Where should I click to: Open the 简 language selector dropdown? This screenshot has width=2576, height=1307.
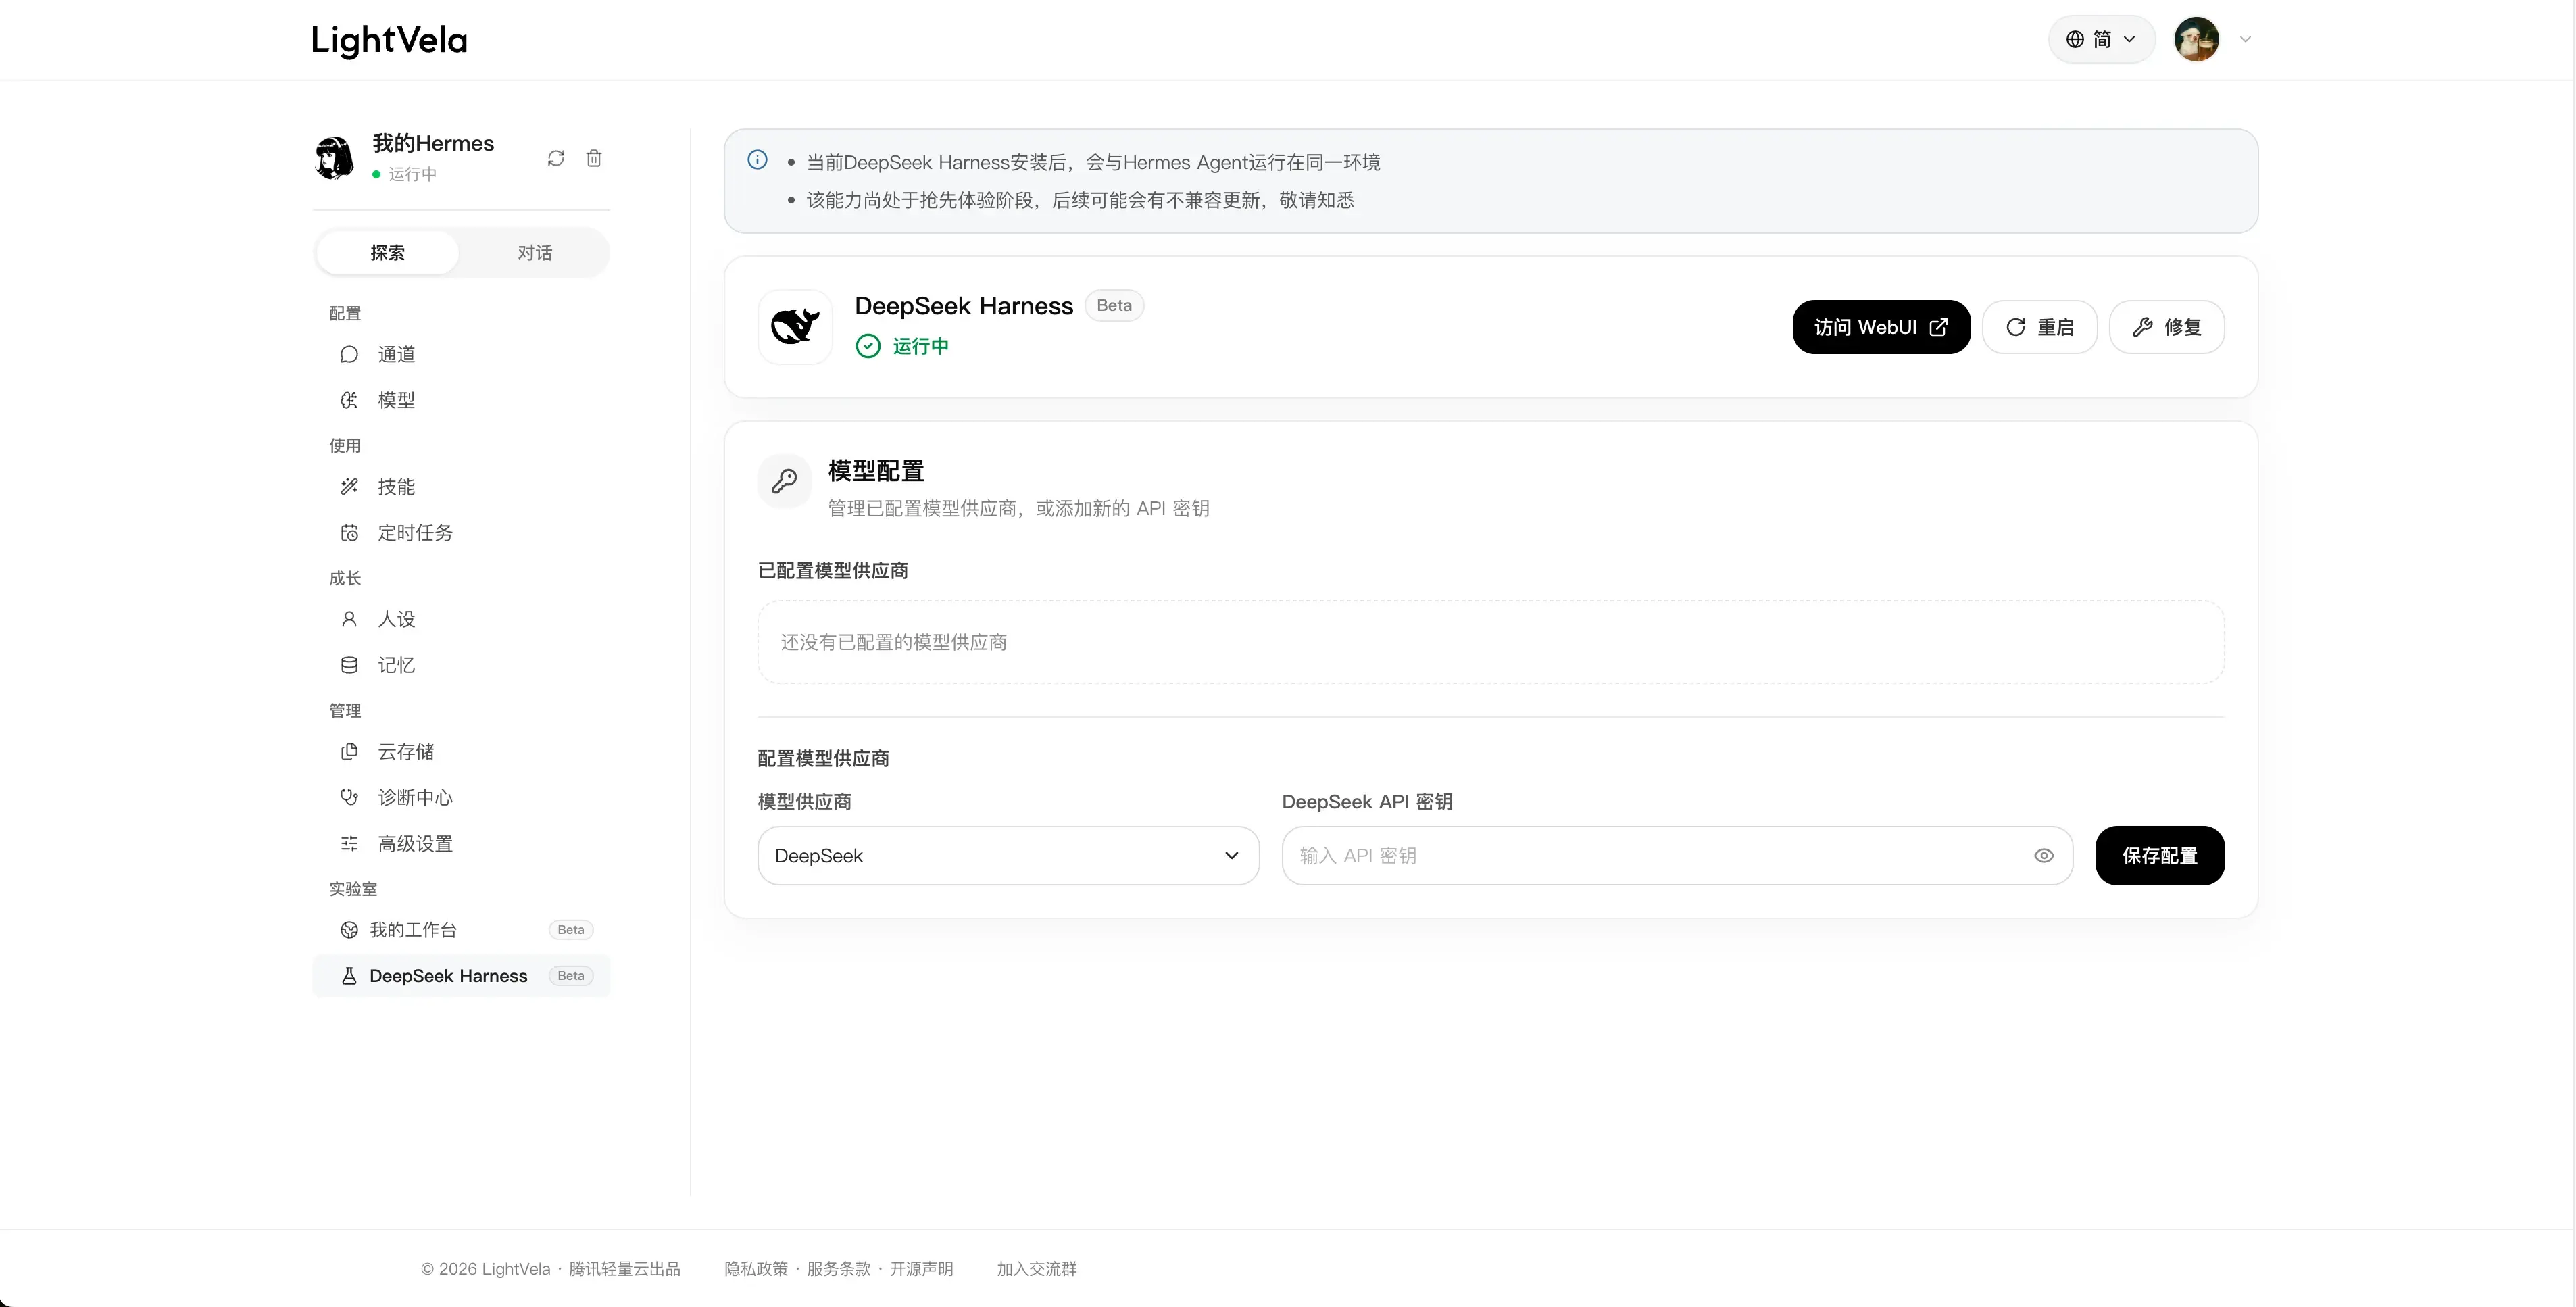2101,40
